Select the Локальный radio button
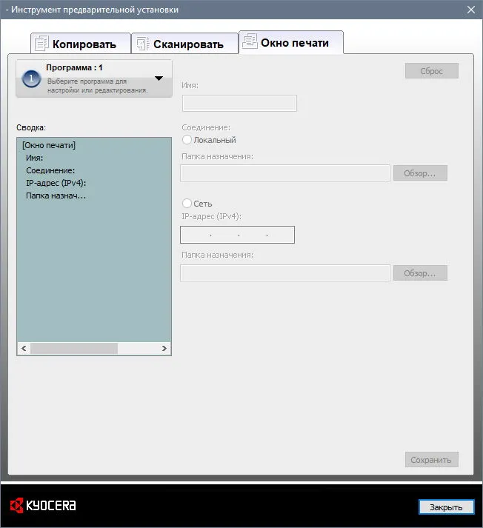Screen dimensions: 483x528 (187, 140)
